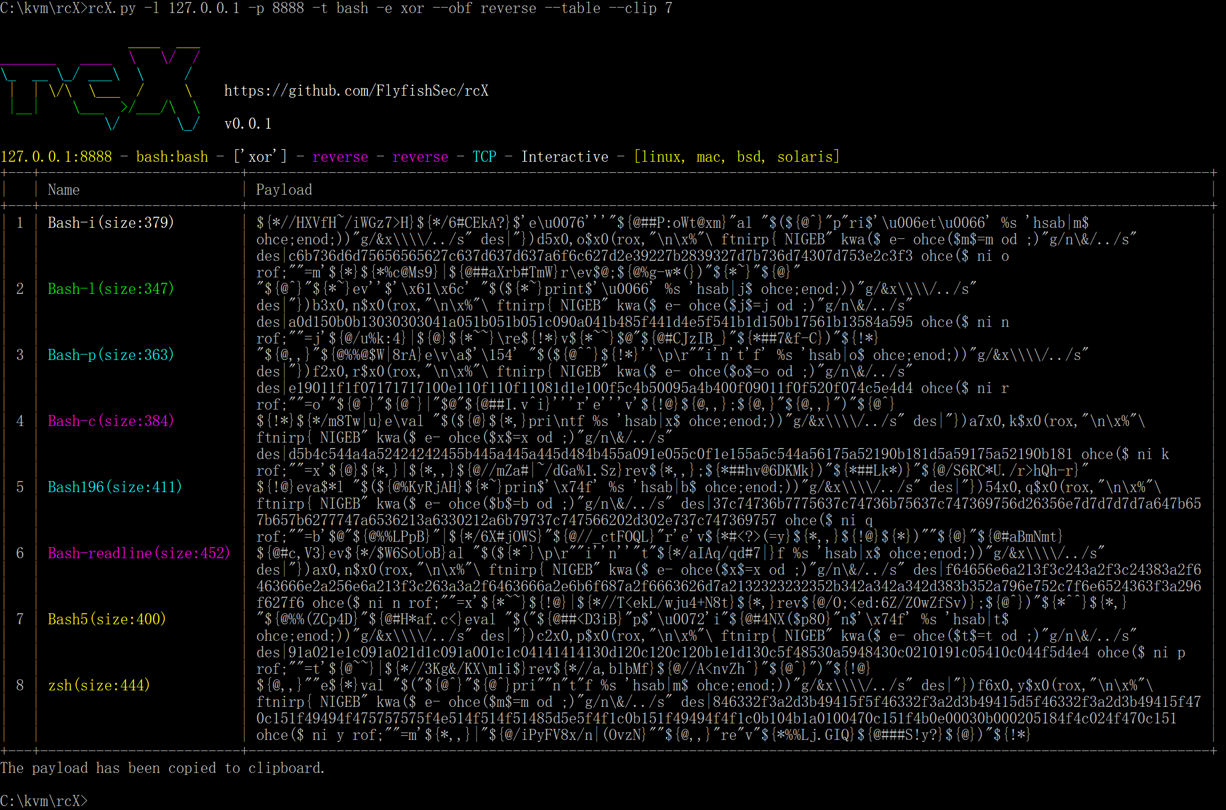Image resolution: width=1226 pixels, height=810 pixels.
Task: Click the Name column header
Action: pos(64,190)
